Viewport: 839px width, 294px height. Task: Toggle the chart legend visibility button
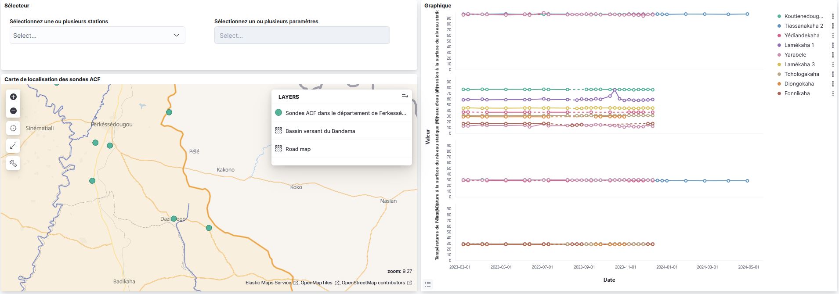point(428,284)
